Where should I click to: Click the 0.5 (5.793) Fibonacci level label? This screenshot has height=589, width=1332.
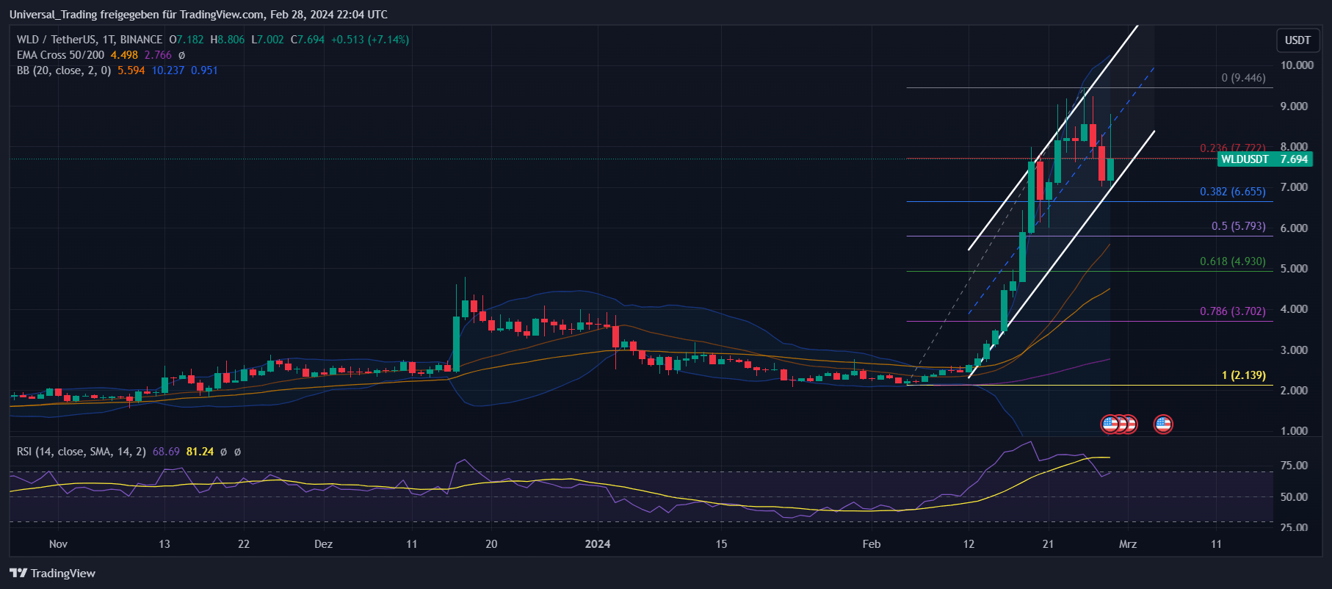[x=1238, y=226]
